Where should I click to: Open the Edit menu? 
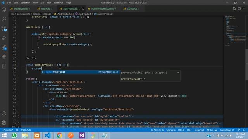tap(15, 3)
